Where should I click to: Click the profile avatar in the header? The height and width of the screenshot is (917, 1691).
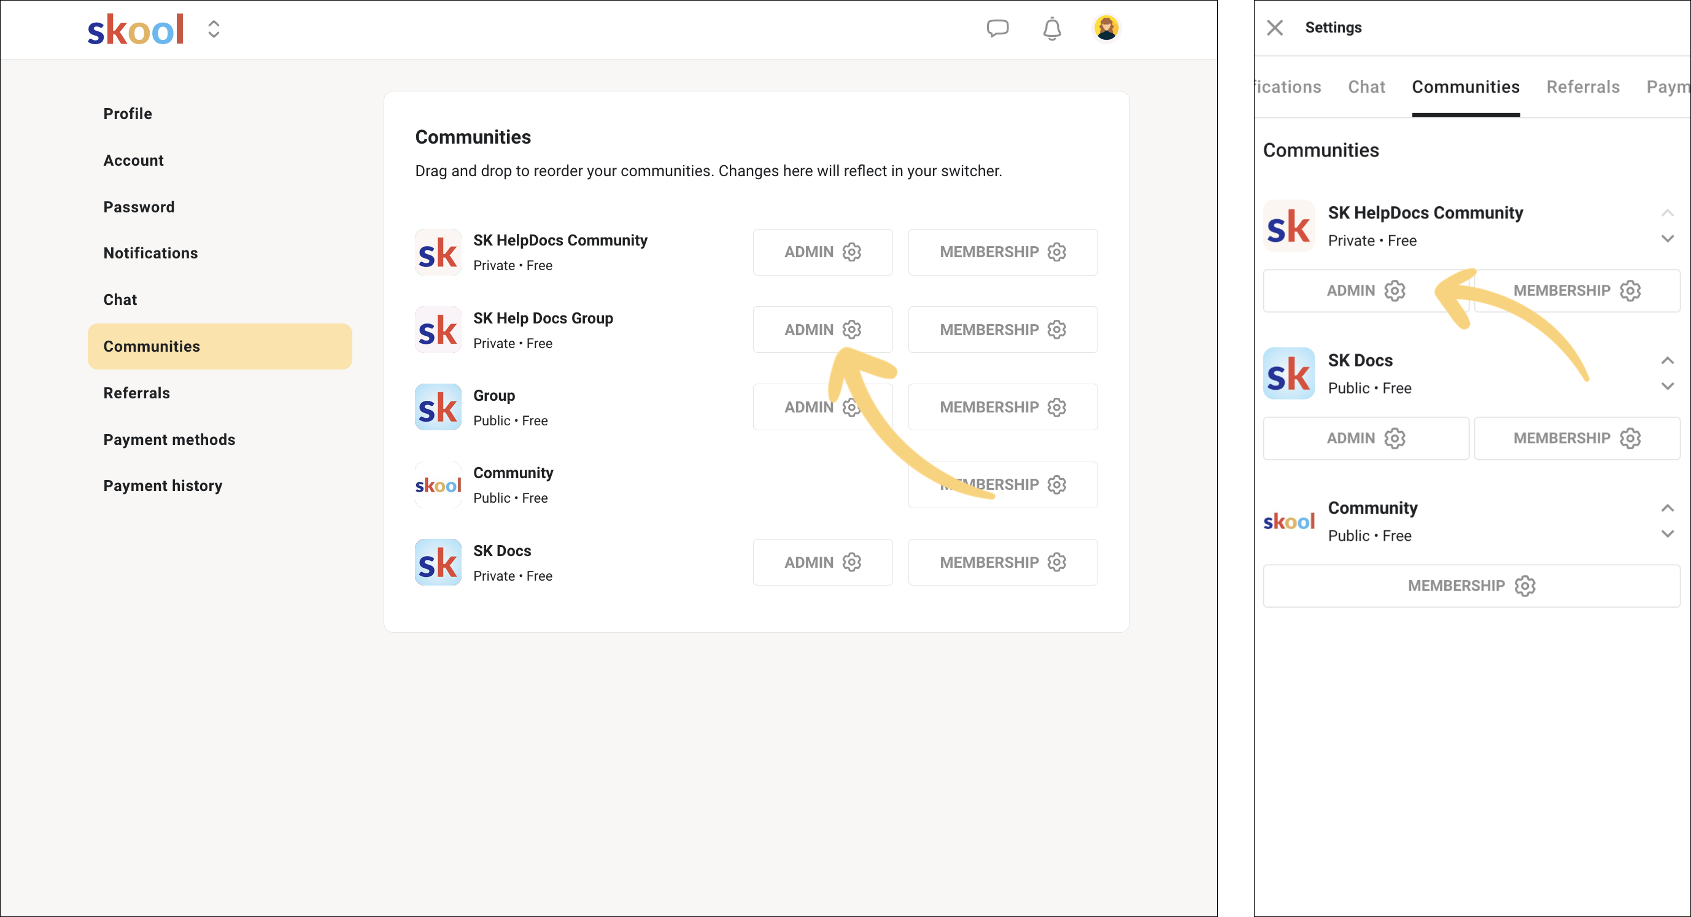tap(1107, 28)
